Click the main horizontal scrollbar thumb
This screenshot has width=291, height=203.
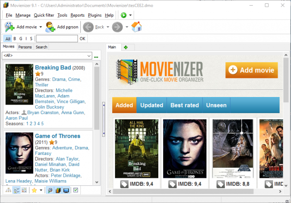183,191
